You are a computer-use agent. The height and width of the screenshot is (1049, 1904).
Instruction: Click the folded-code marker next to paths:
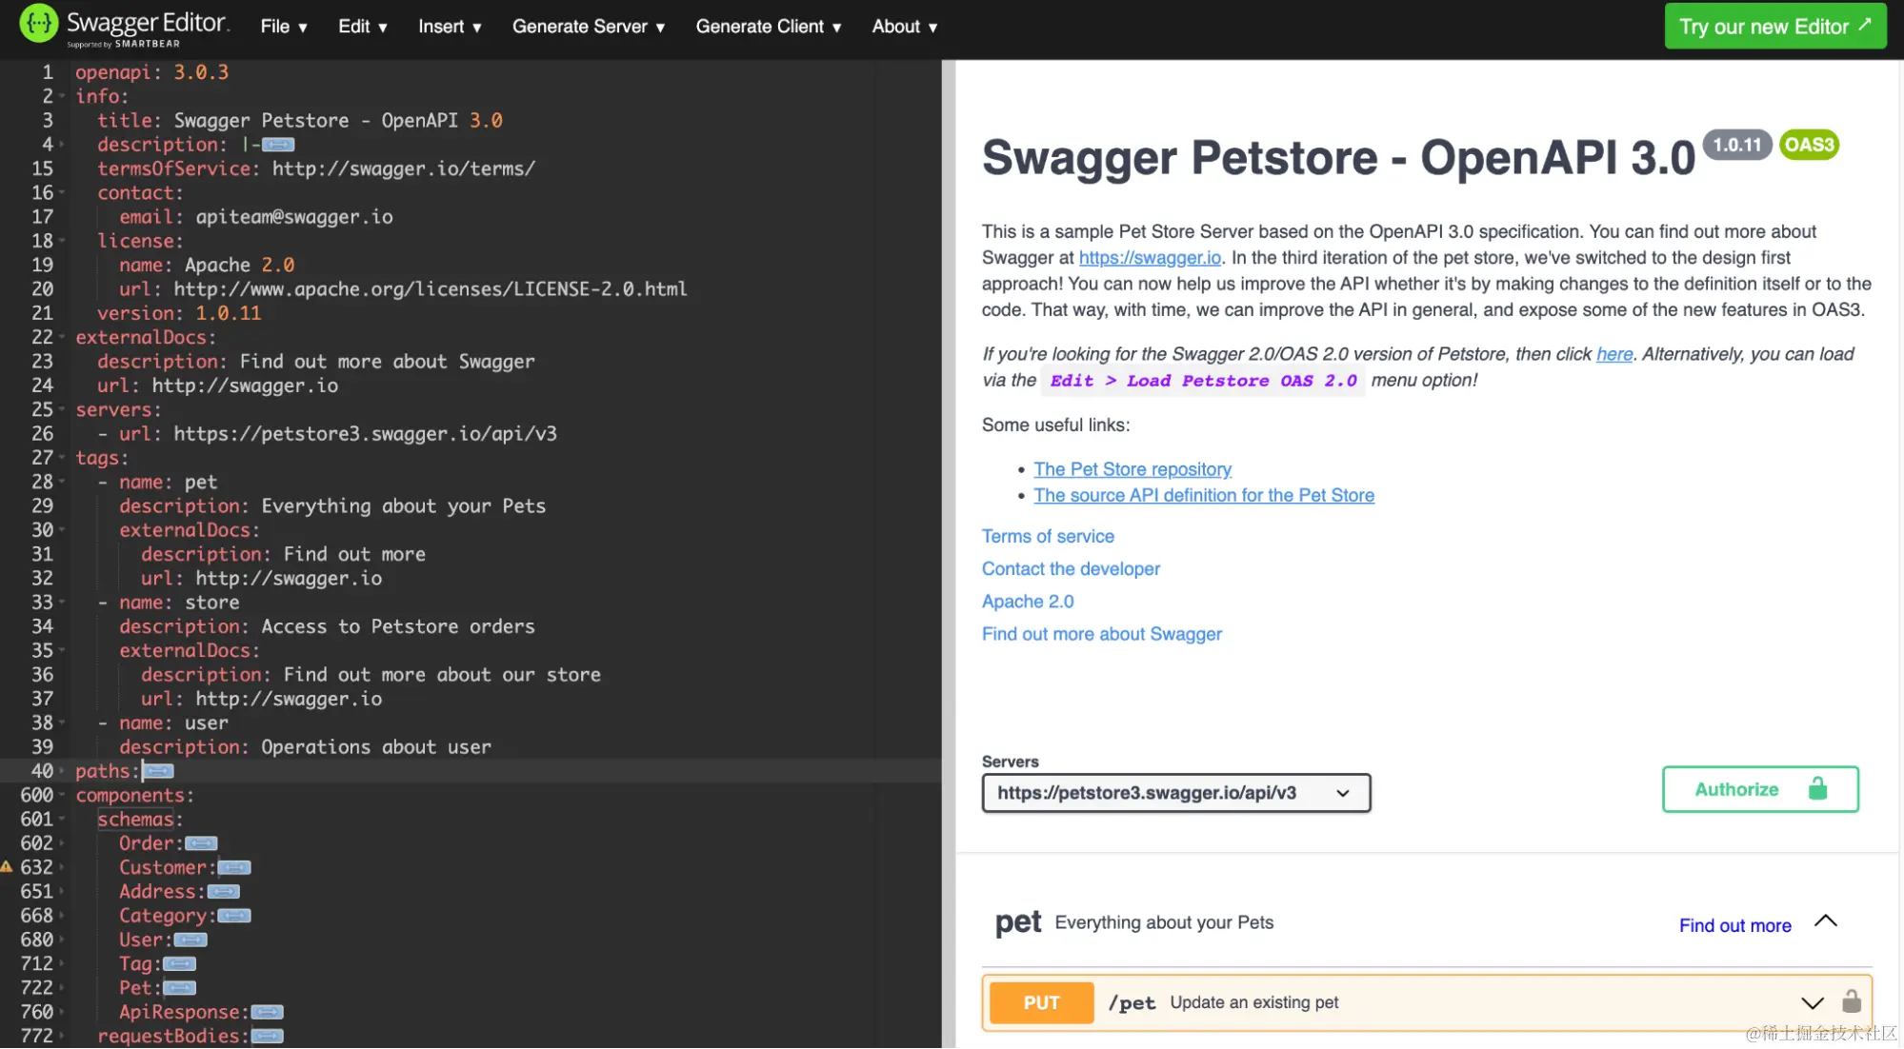[159, 771]
